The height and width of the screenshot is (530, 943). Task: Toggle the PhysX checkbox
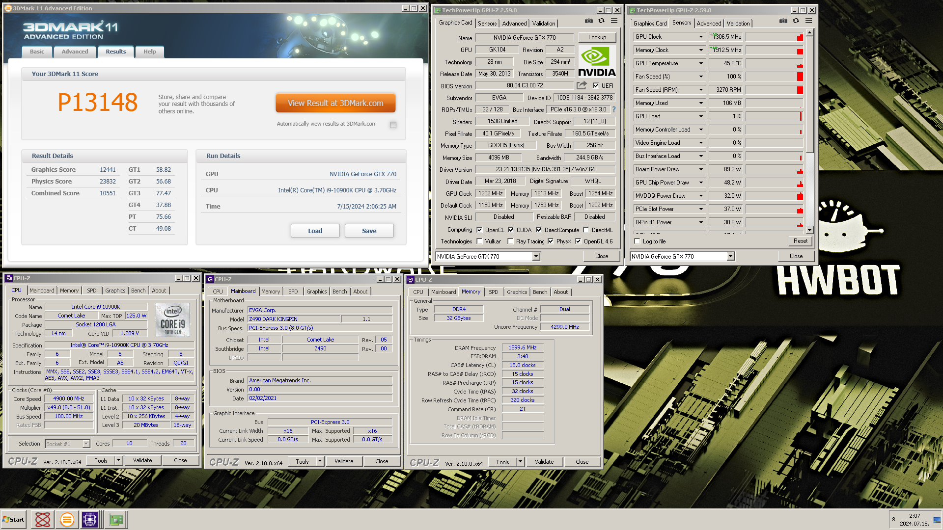coord(551,241)
